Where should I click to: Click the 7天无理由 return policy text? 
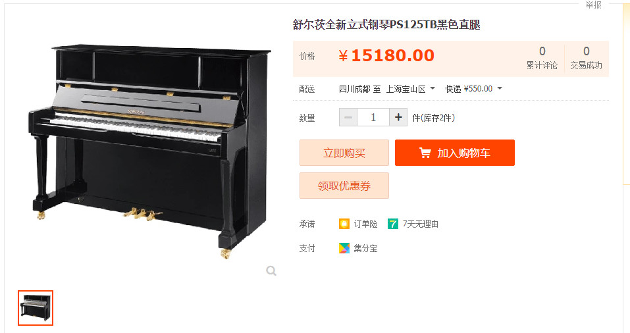[420, 224]
